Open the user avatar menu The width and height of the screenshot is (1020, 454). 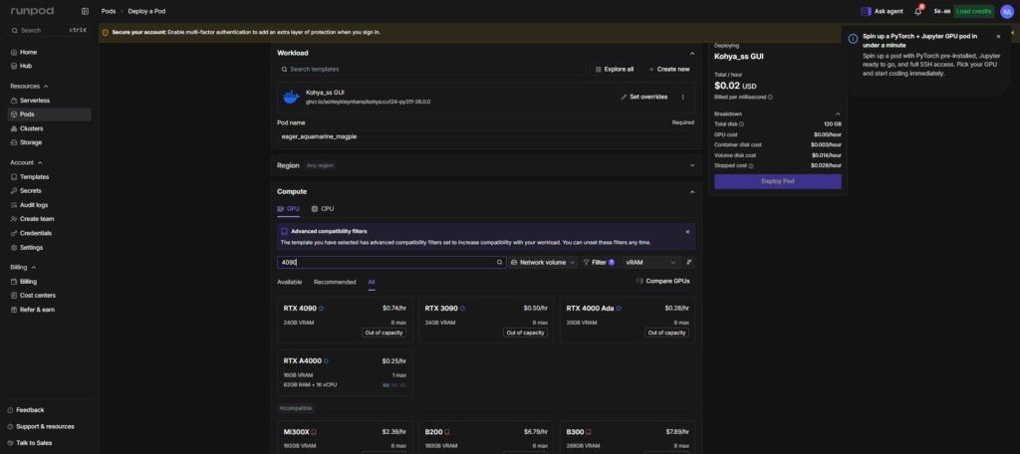click(x=1006, y=11)
